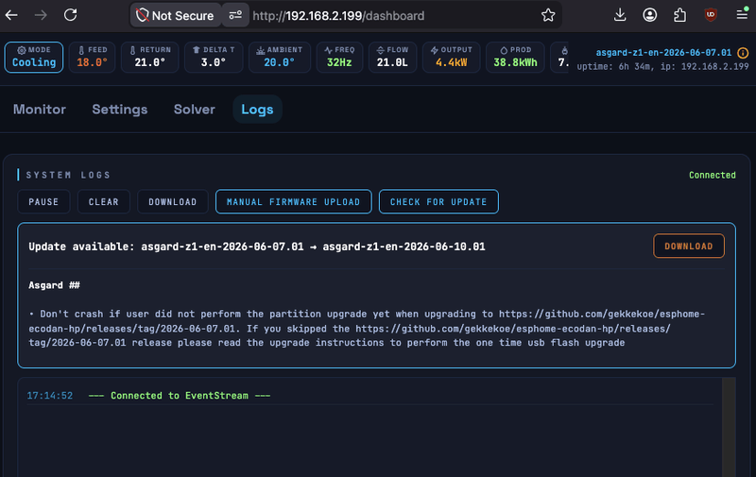Click the Not Secure connection badge

pyautogui.click(x=176, y=15)
